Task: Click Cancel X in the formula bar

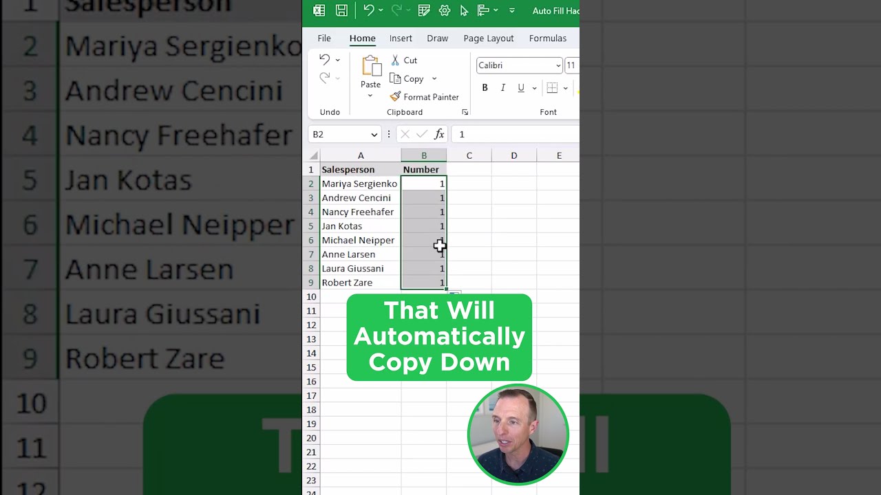Action: tap(405, 134)
